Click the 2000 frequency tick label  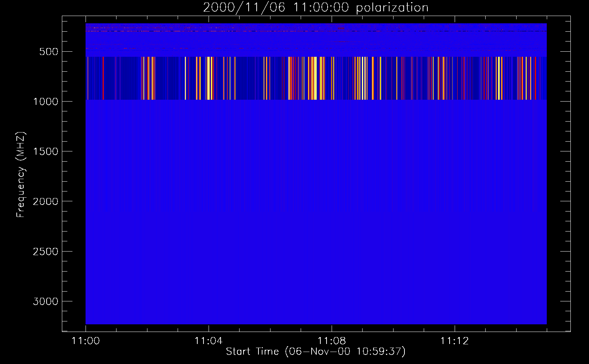pyautogui.click(x=46, y=202)
